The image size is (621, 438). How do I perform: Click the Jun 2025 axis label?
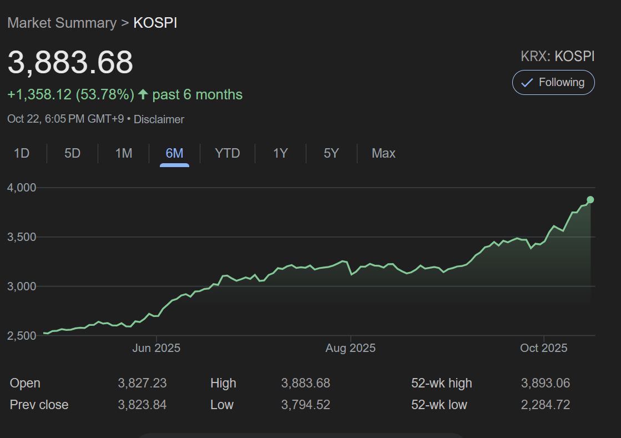pyautogui.click(x=156, y=348)
